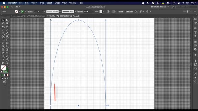
Task: Select the Perspective Grid tool
Action: 7,46
